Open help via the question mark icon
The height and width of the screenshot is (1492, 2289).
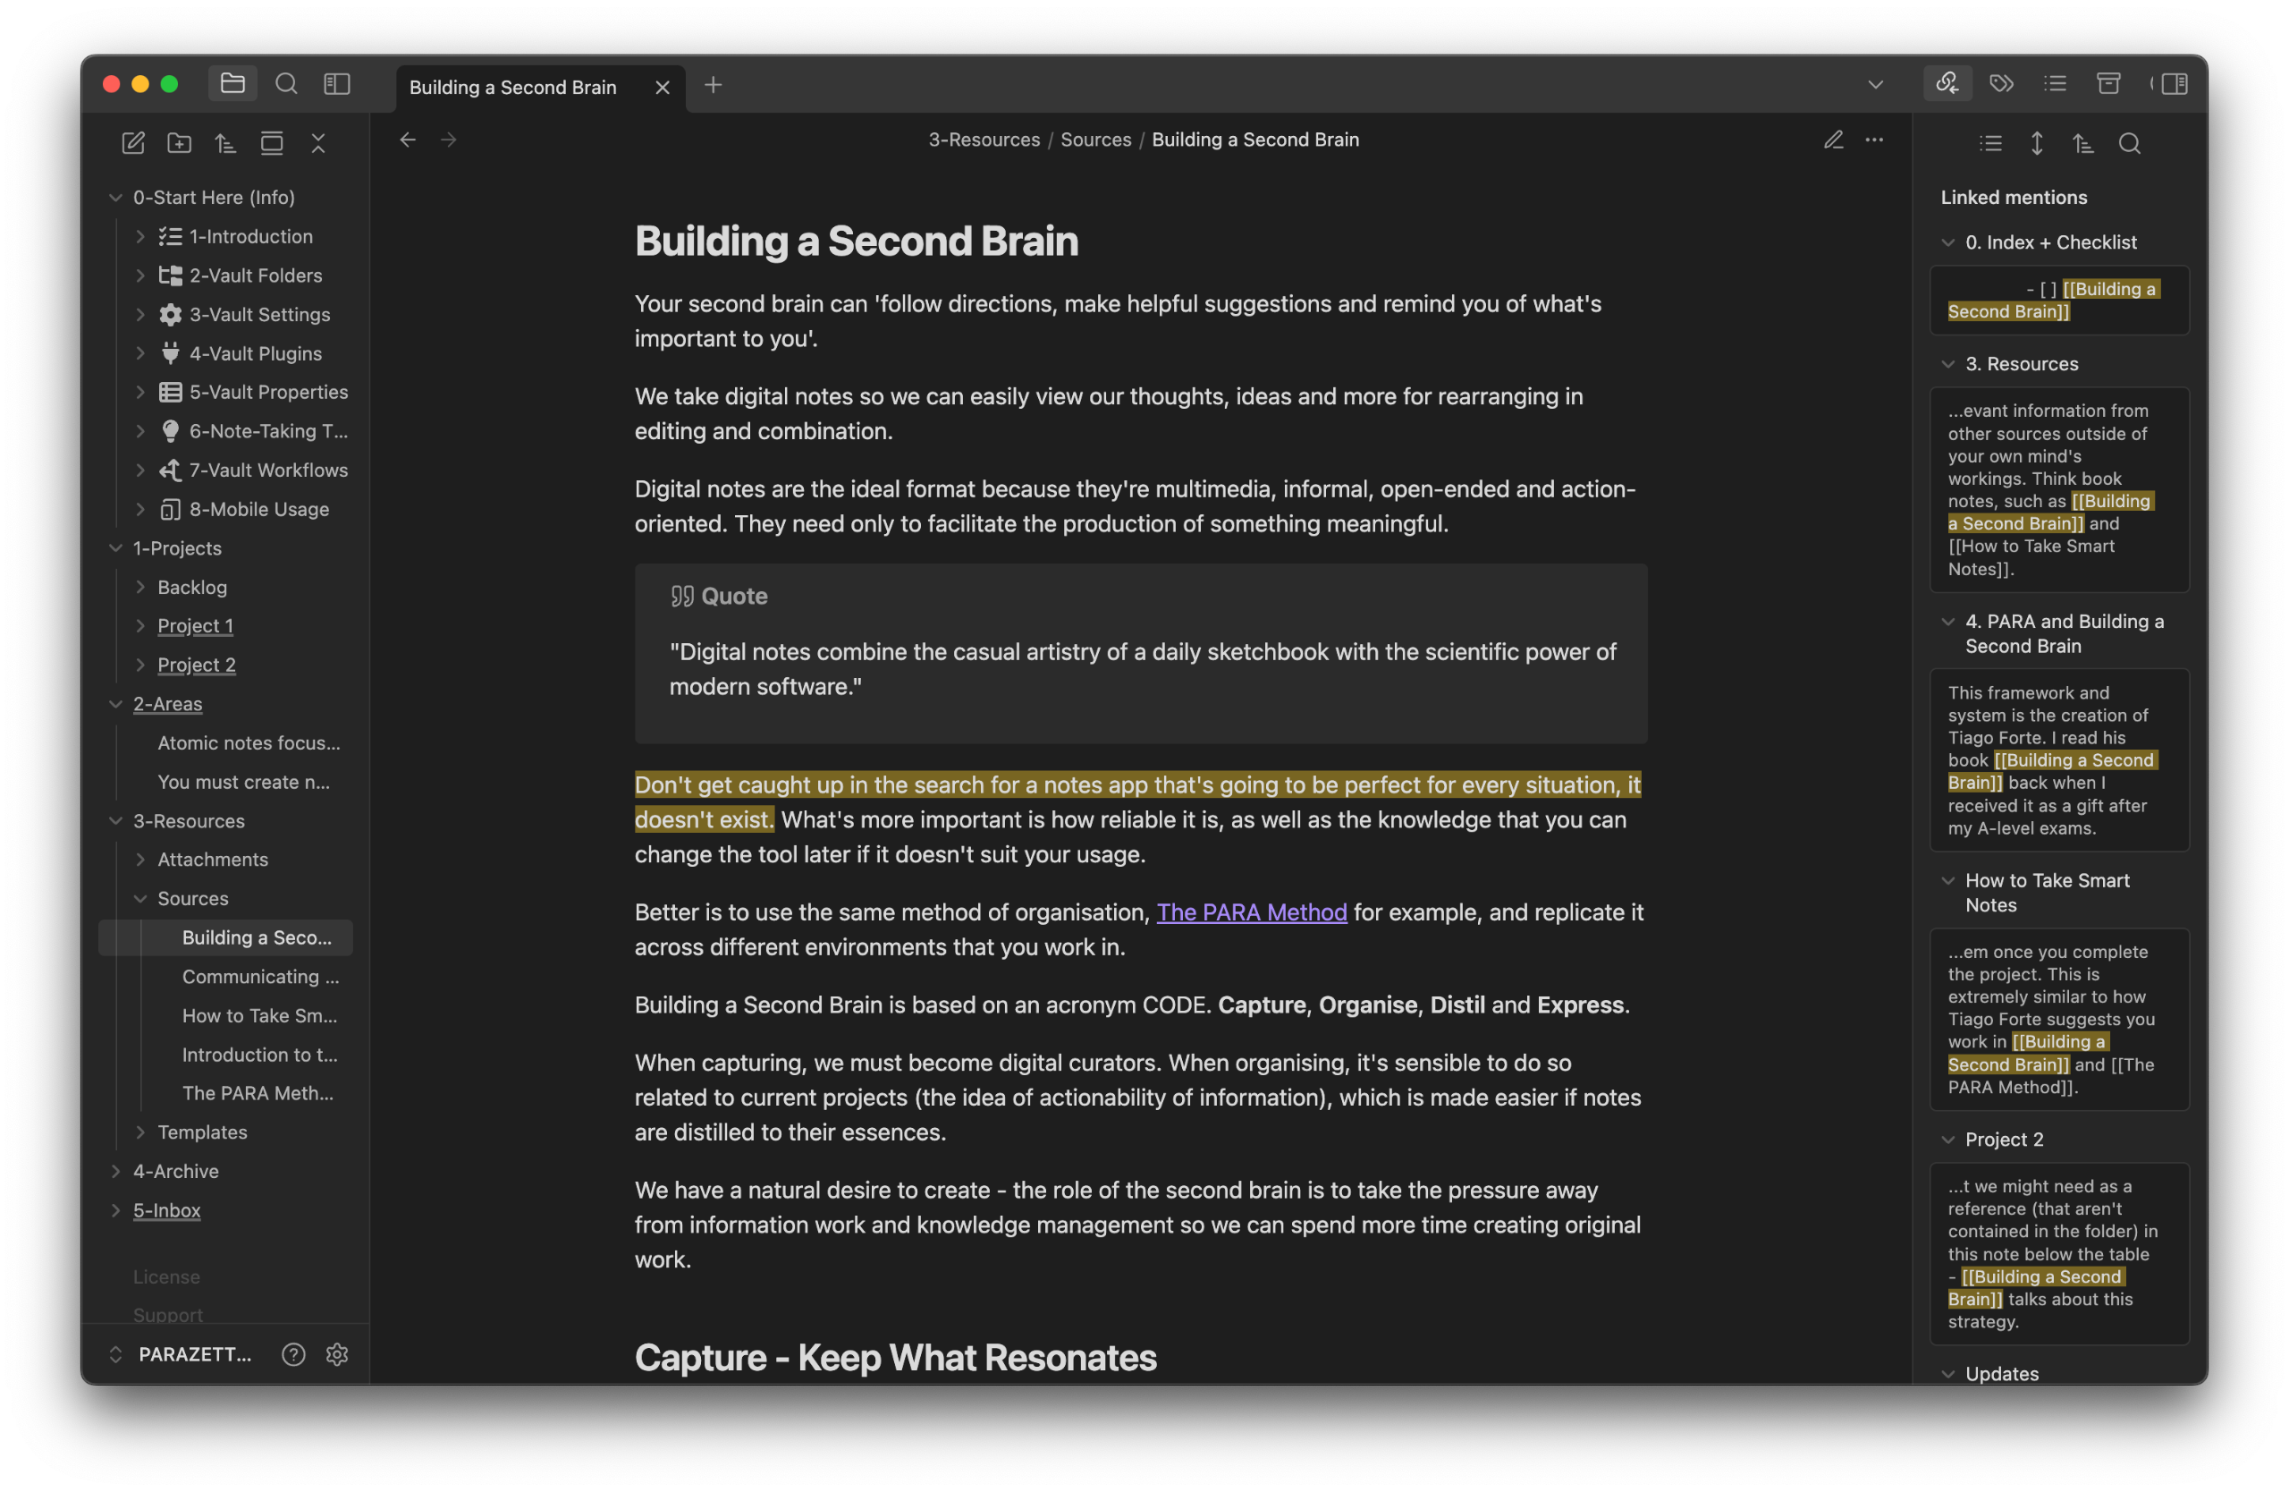tap(293, 1354)
